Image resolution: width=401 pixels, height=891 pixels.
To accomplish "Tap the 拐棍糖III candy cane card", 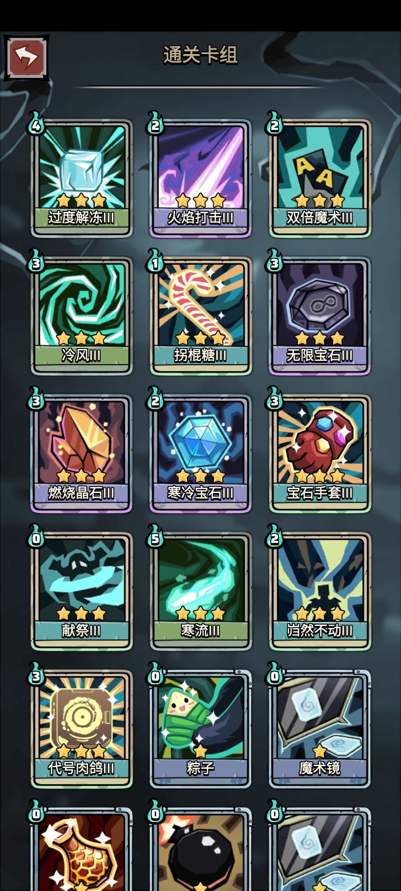I will tap(200, 316).
